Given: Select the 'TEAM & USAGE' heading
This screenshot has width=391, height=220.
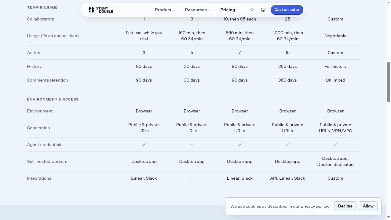Looking at the screenshot, I should point(42,7).
